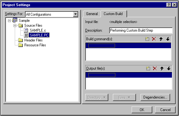Select the Custom Build tab
The width and height of the screenshot is (179, 116).
point(113,14)
